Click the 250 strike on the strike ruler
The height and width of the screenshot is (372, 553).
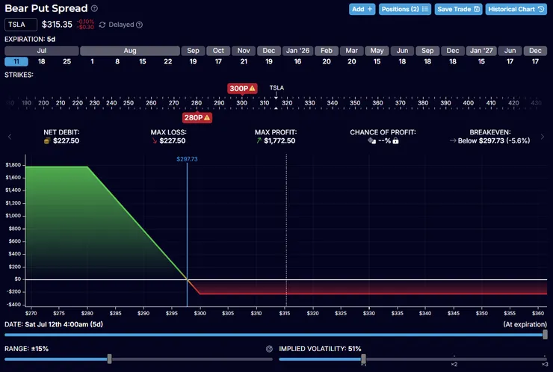[129, 103]
